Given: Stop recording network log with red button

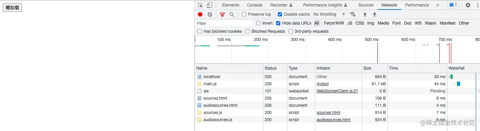Looking at the screenshot, I should point(200,14).
